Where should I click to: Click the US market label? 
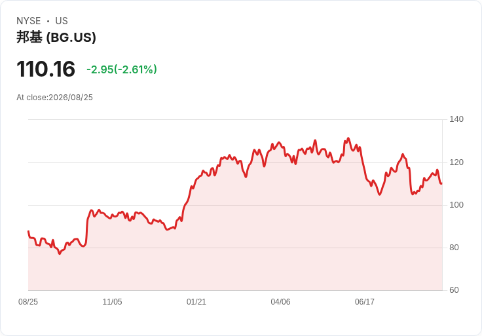[62, 21]
